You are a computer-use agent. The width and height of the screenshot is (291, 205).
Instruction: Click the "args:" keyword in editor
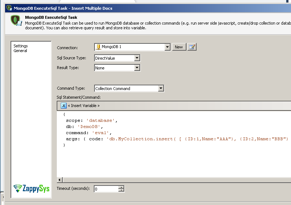point(73,139)
